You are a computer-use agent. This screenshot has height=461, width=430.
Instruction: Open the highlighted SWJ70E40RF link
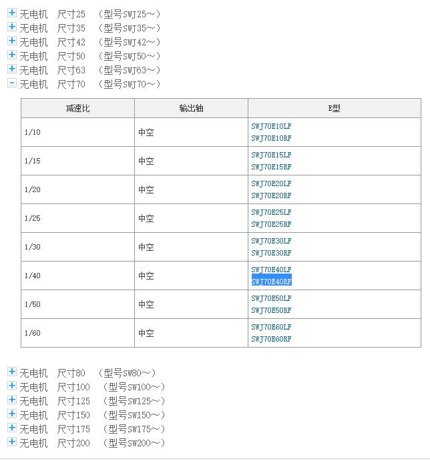pos(271,282)
